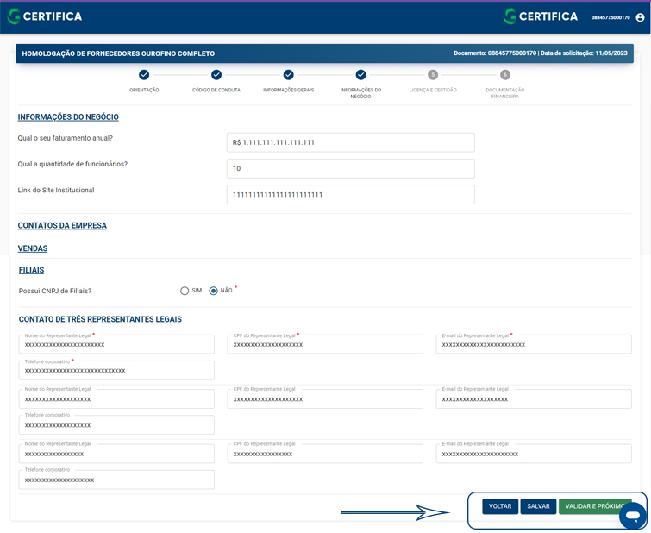This screenshot has width=651, height=533.
Task: Select step 6 Documentação Financeira circle
Action: [x=505, y=75]
